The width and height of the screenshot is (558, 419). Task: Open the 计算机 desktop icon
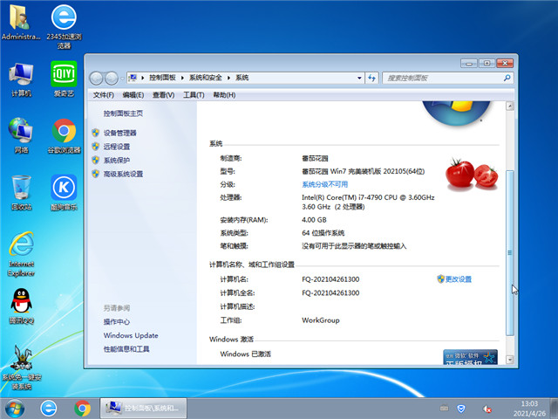pos(21,79)
